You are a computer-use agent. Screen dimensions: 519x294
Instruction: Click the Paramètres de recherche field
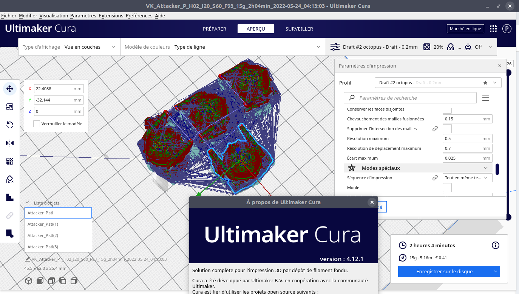tap(410, 98)
